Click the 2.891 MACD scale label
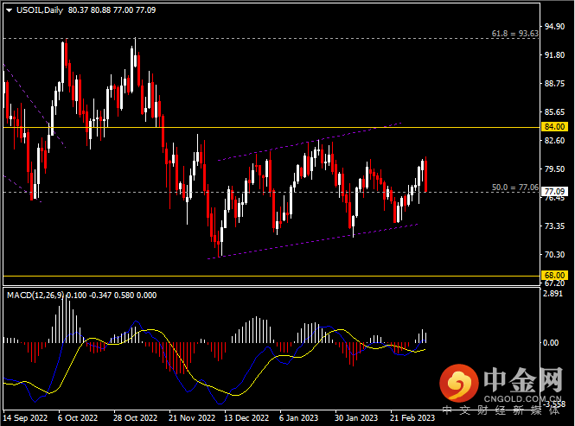This screenshot has height=426, width=575. tap(553, 294)
